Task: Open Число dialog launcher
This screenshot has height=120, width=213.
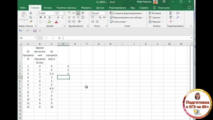Action: click(106, 26)
